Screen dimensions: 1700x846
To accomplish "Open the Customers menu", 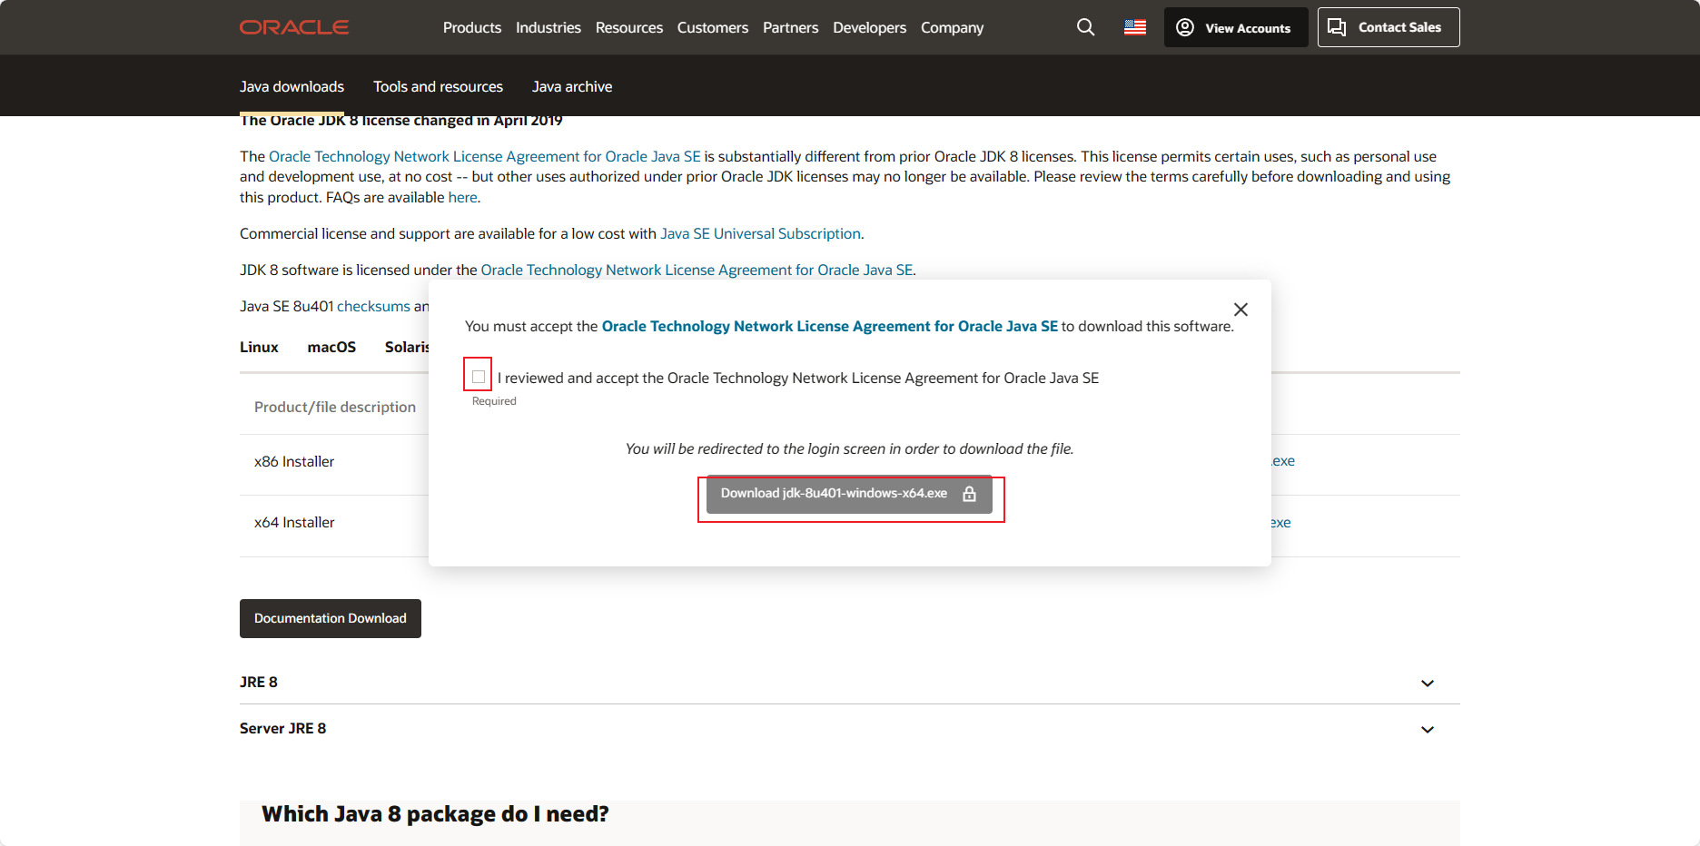I will tap(713, 27).
